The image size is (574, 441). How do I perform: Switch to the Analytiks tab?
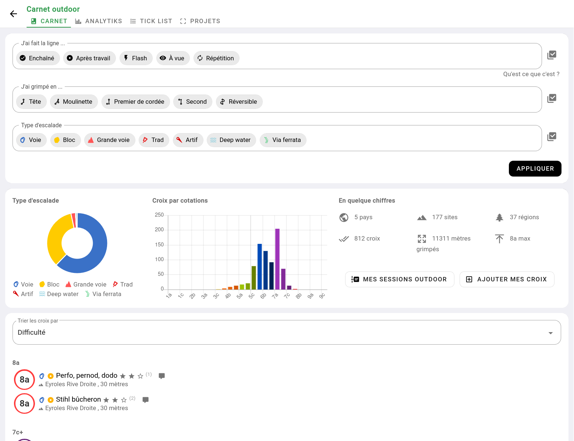pyautogui.click(x=99, y=21)
